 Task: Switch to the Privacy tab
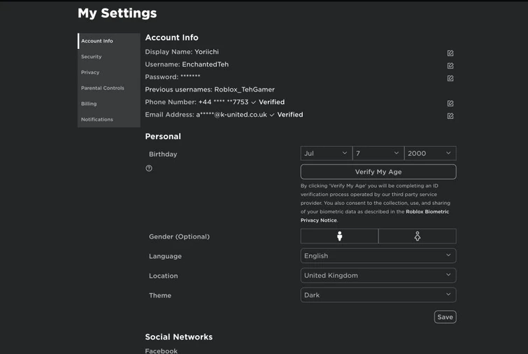(90, 73)
